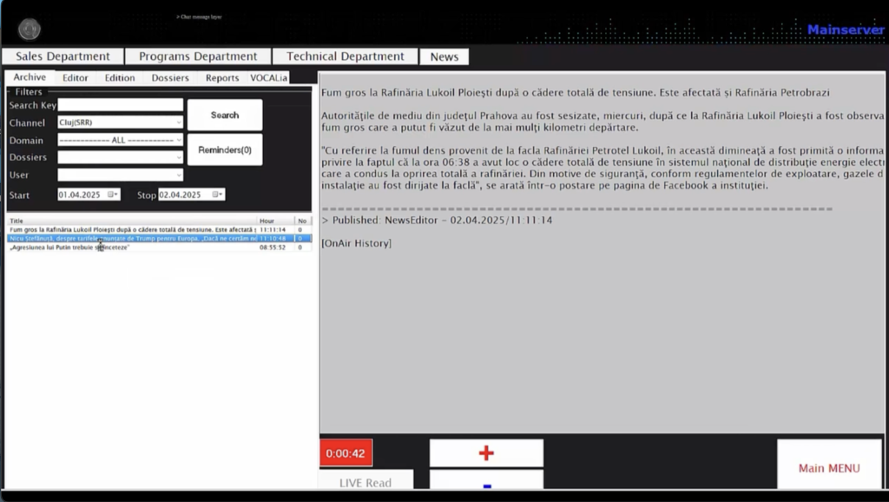Open the VOCALia tab
This screenshot has width=889, height=502.
pos(269,77)
